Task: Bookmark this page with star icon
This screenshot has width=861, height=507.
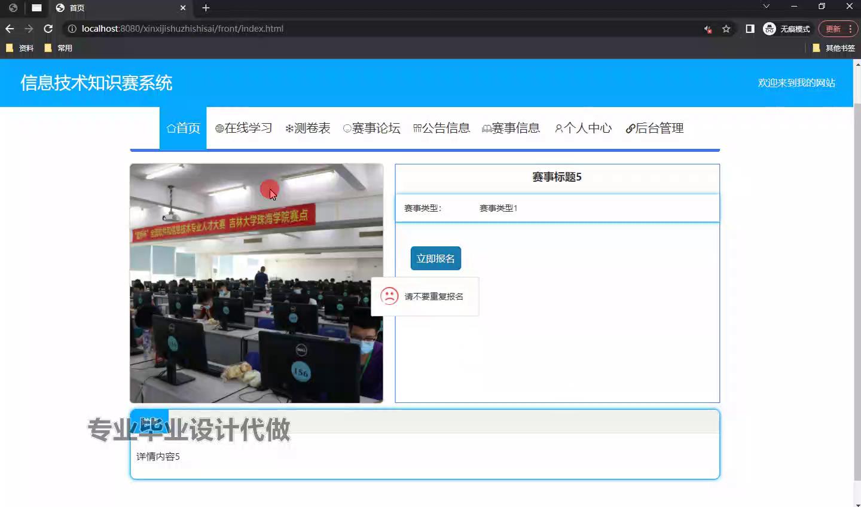Action: pos(726,29)
